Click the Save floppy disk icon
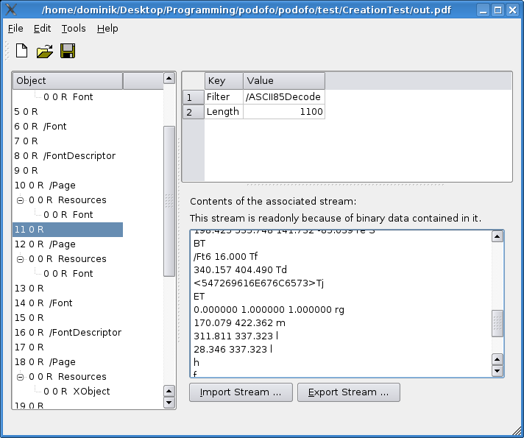This screenshot has width=524, height=438. 68,51
